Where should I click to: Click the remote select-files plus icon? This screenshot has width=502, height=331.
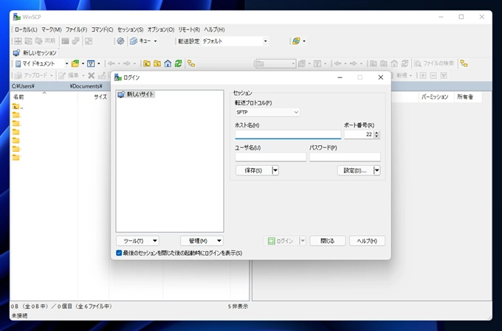[x=423, y=75]
